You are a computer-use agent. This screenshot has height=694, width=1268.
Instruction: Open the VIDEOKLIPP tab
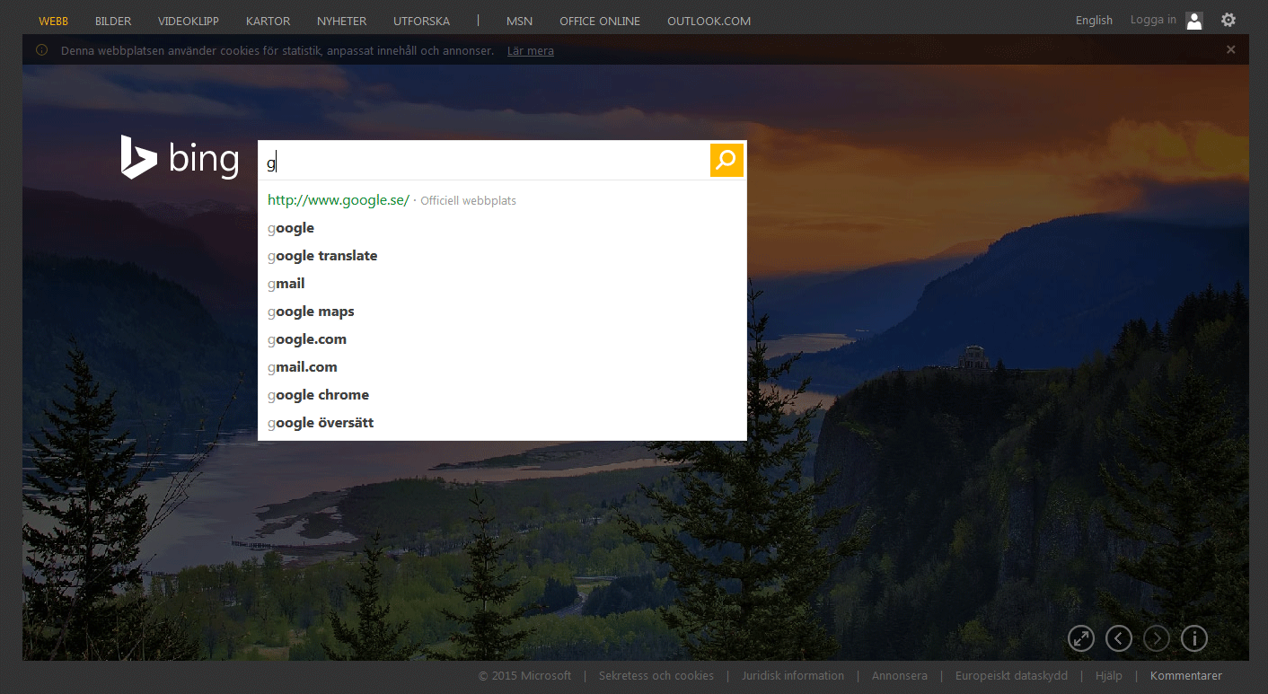189,21
